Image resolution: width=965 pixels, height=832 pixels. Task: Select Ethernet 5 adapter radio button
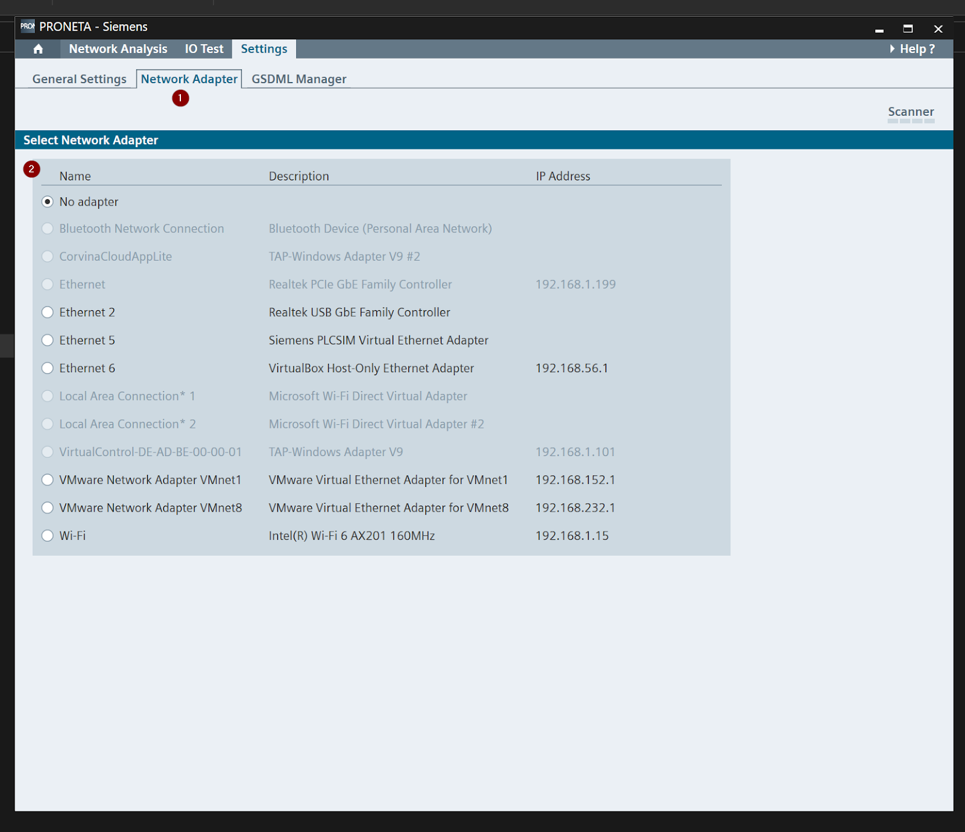coord(48,340)
